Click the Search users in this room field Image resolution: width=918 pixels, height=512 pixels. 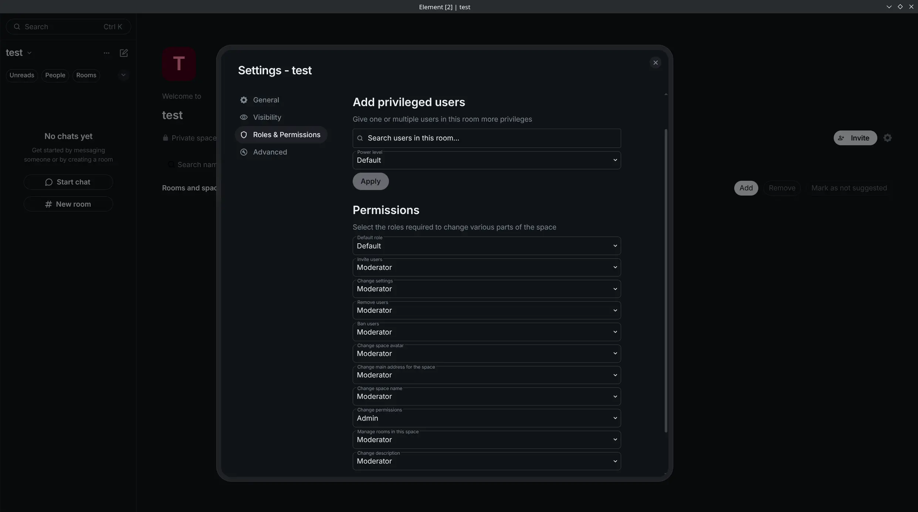pos(486,138)
